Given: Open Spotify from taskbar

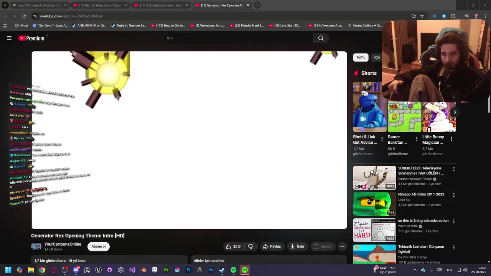Looking at the screenshot, I should 233,270.
